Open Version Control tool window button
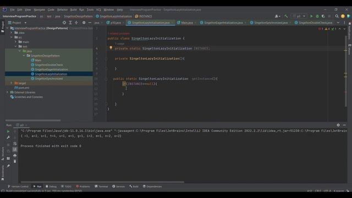Image resolution: width=352 pixels, height=198 pixels. (18, 186)
